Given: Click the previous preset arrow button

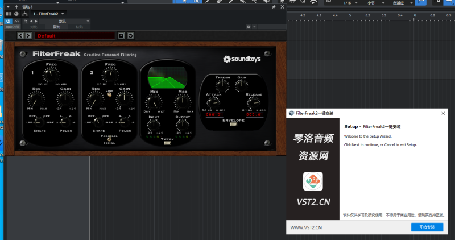Looking at the screenshot, I should click(20, 36).
